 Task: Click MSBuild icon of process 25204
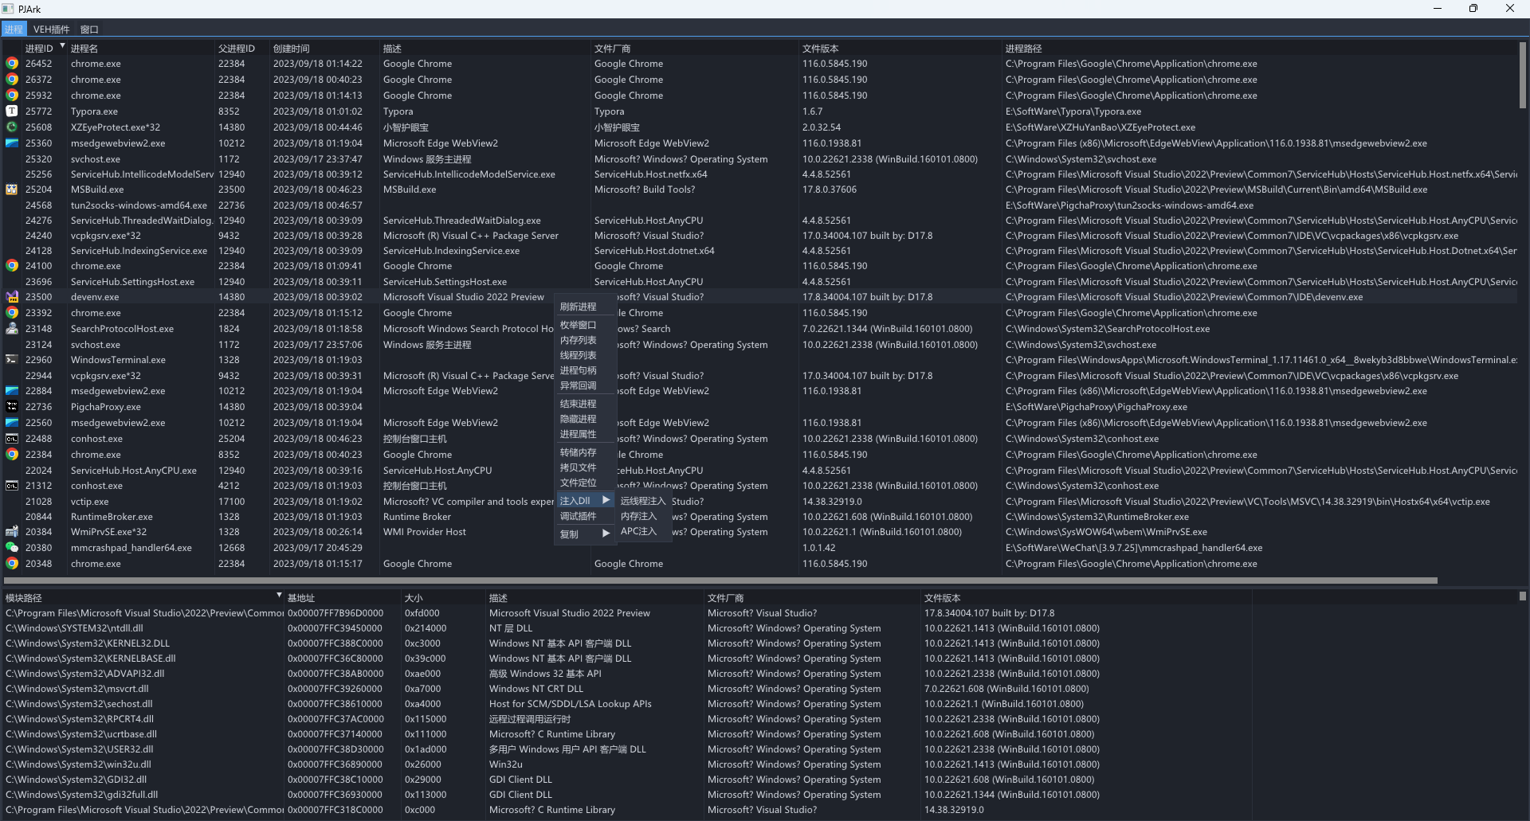[12, 190]
